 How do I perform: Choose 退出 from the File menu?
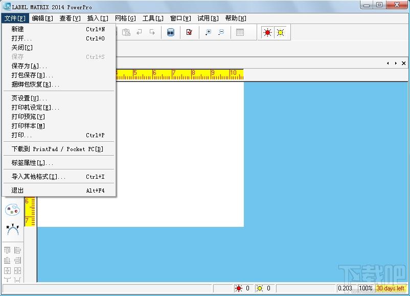point(59,191)
